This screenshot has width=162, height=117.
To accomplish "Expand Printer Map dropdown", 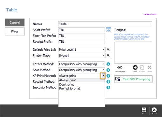I will (103, 55).
